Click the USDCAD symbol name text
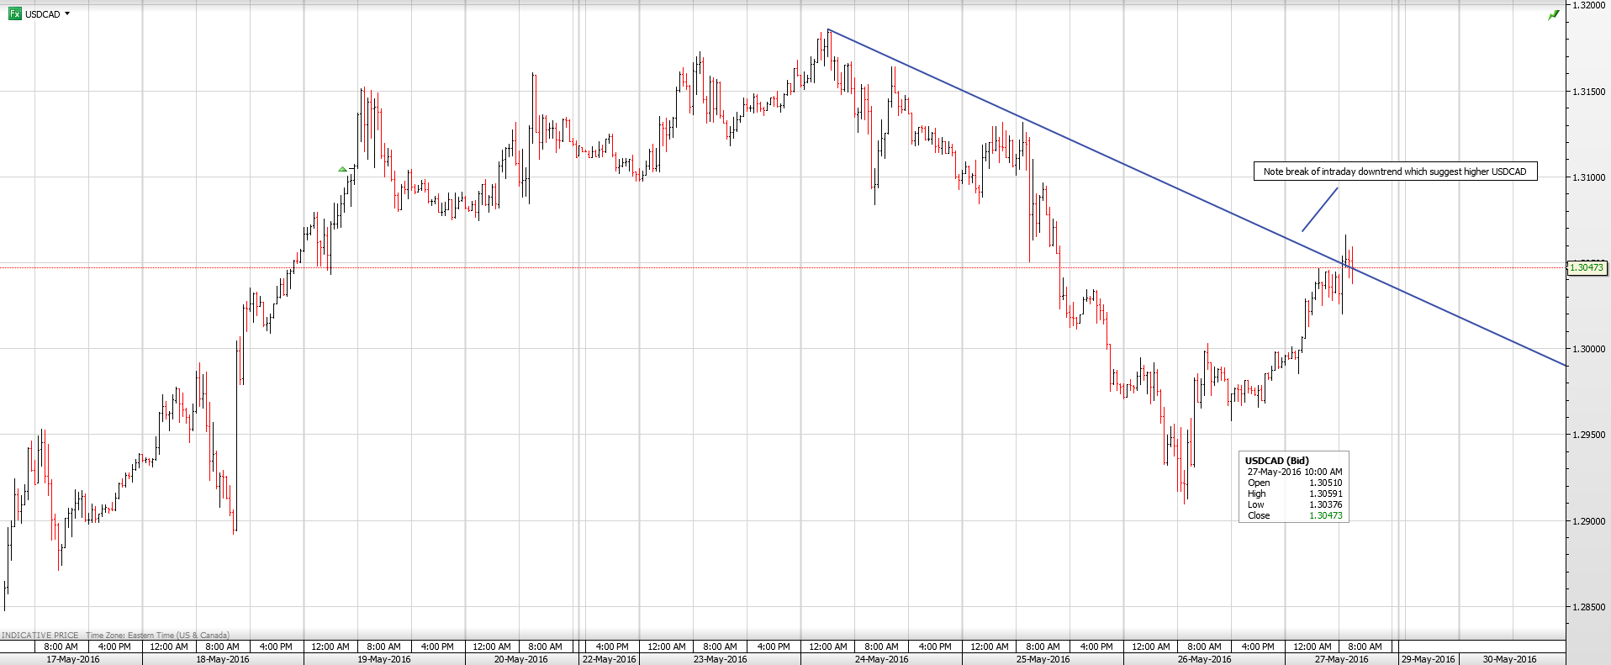 coord(42,14)
